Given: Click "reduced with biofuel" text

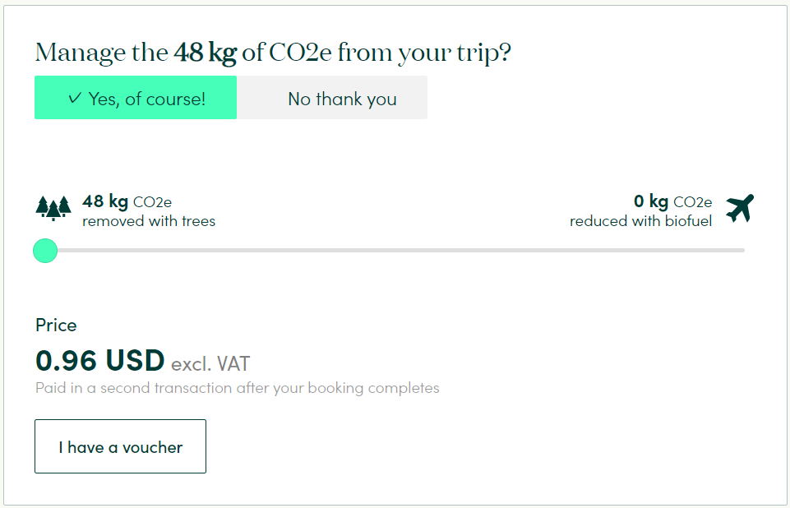Looking at the screenshot, I should (641, 221).
